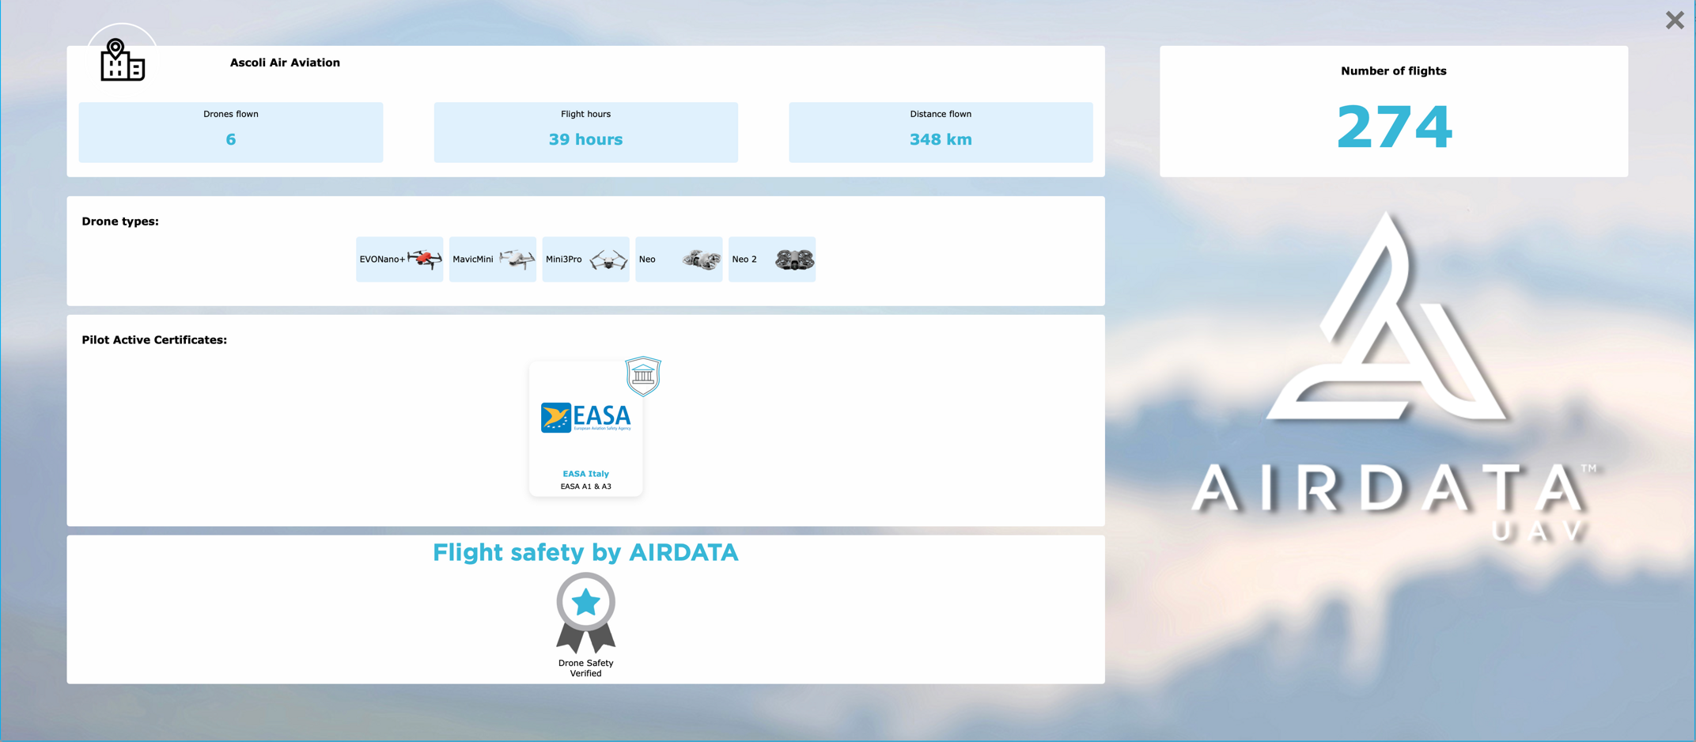The height and width of the screenshot is (742, 1696).
Task: Click the MavicMini drone image
Action: coord(517,259)
